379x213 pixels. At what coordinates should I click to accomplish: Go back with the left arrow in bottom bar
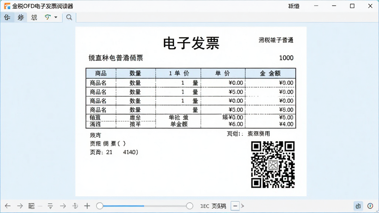[x=8, y=206]
